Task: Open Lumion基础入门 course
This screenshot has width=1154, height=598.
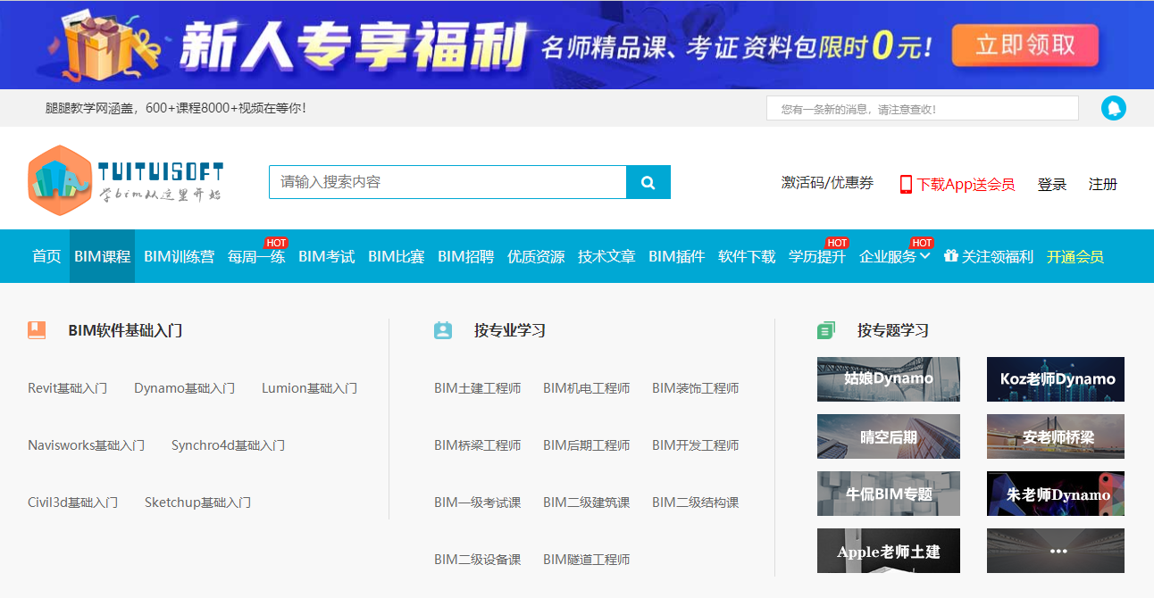Action: 309,388
